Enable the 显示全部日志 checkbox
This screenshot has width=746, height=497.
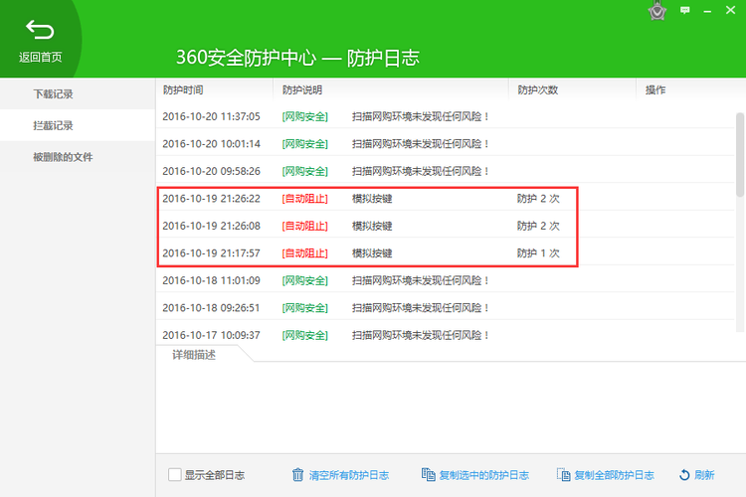[175, 475]
